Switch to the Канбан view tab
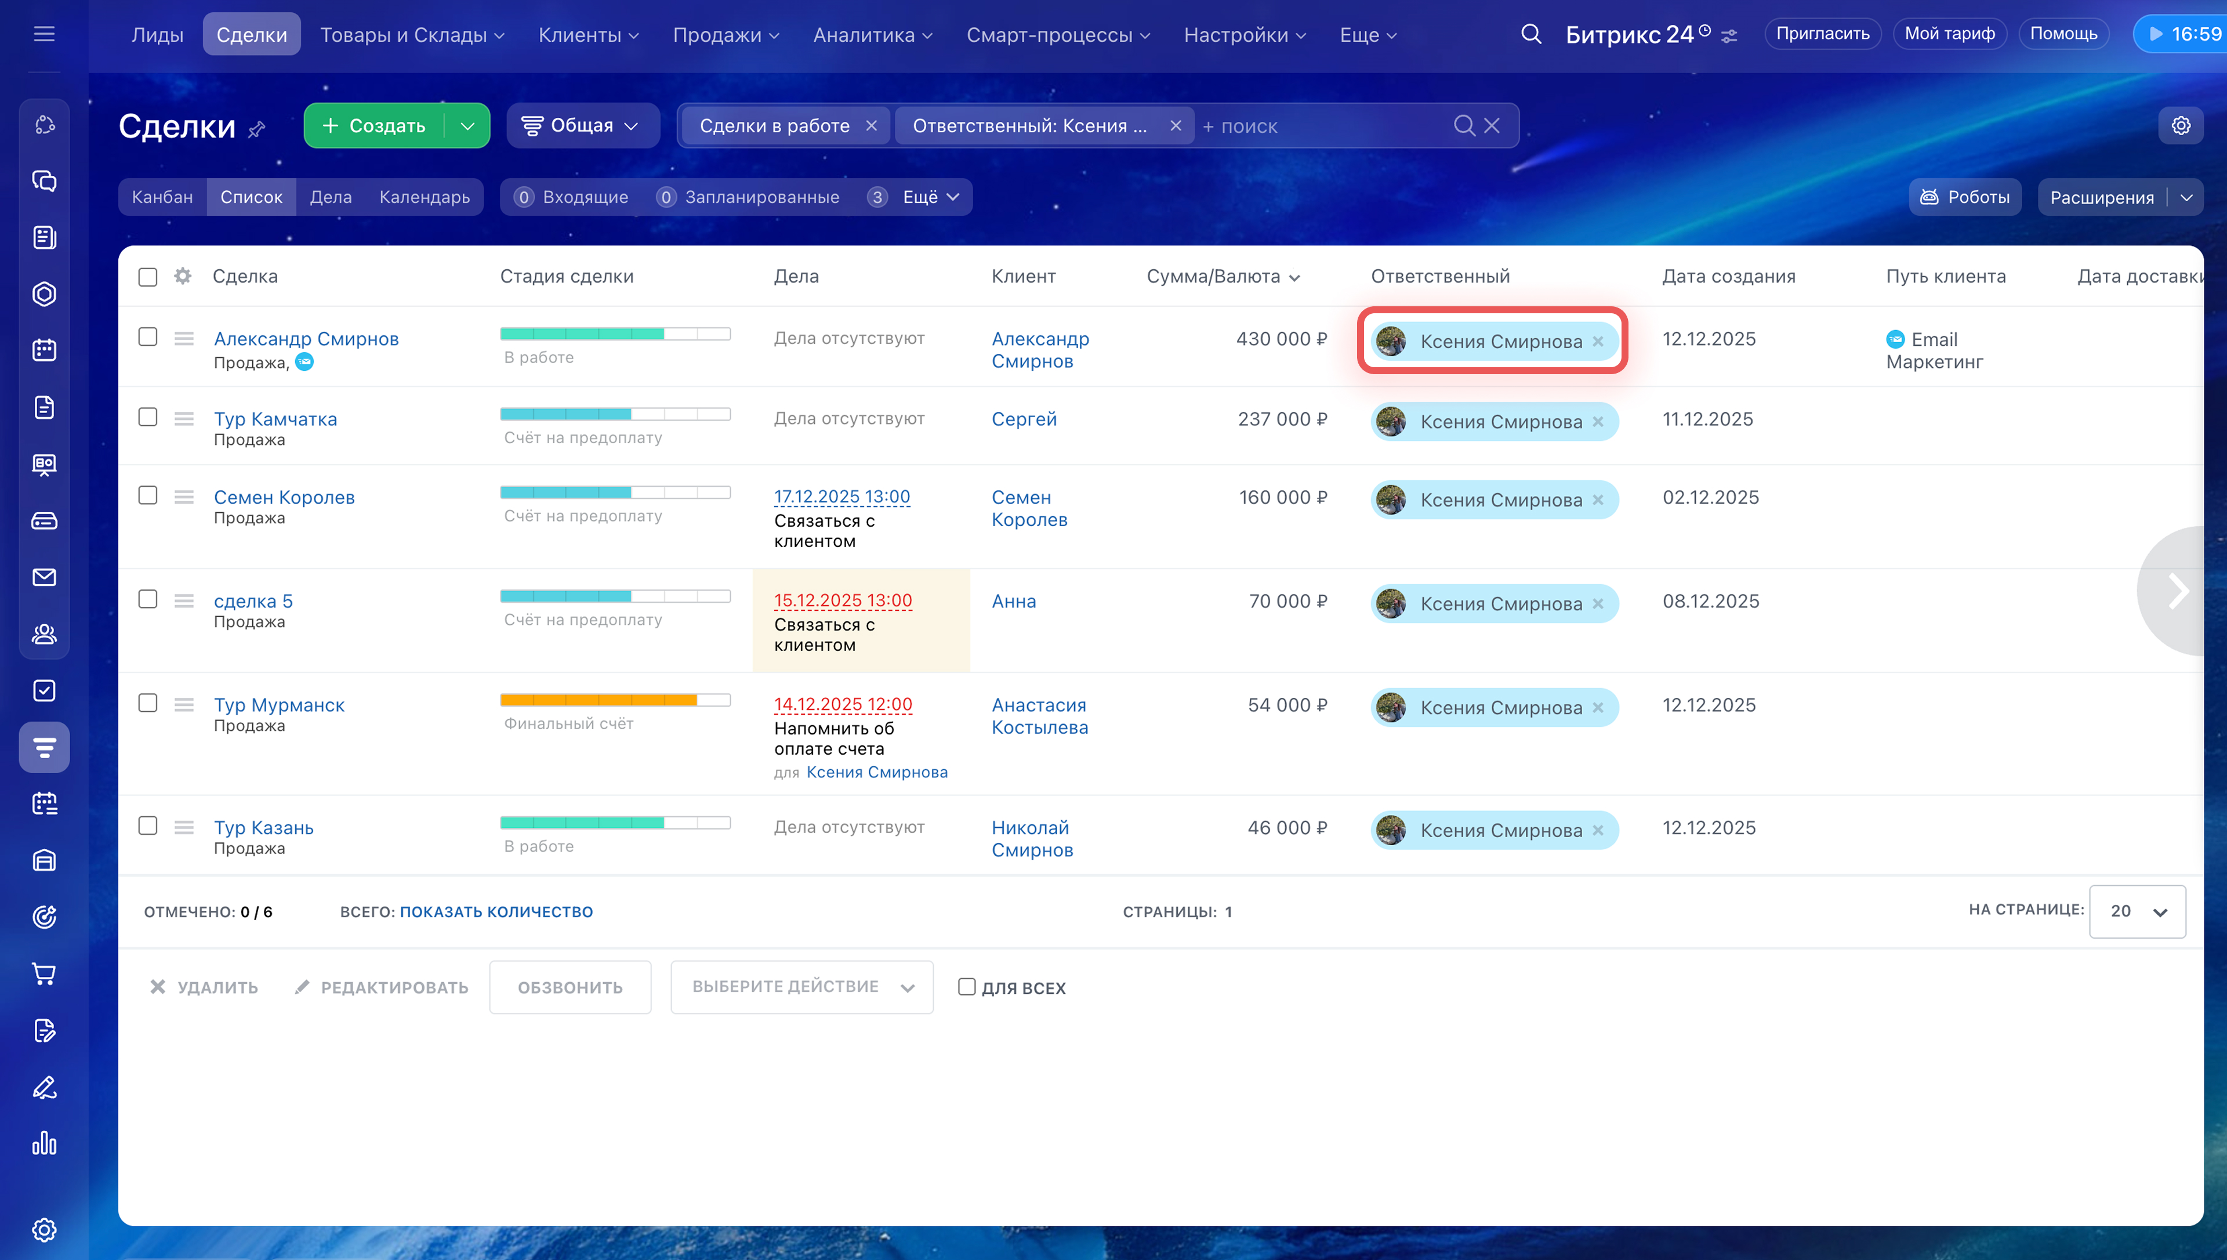2227x1260 pixels. tap(162, 197)
